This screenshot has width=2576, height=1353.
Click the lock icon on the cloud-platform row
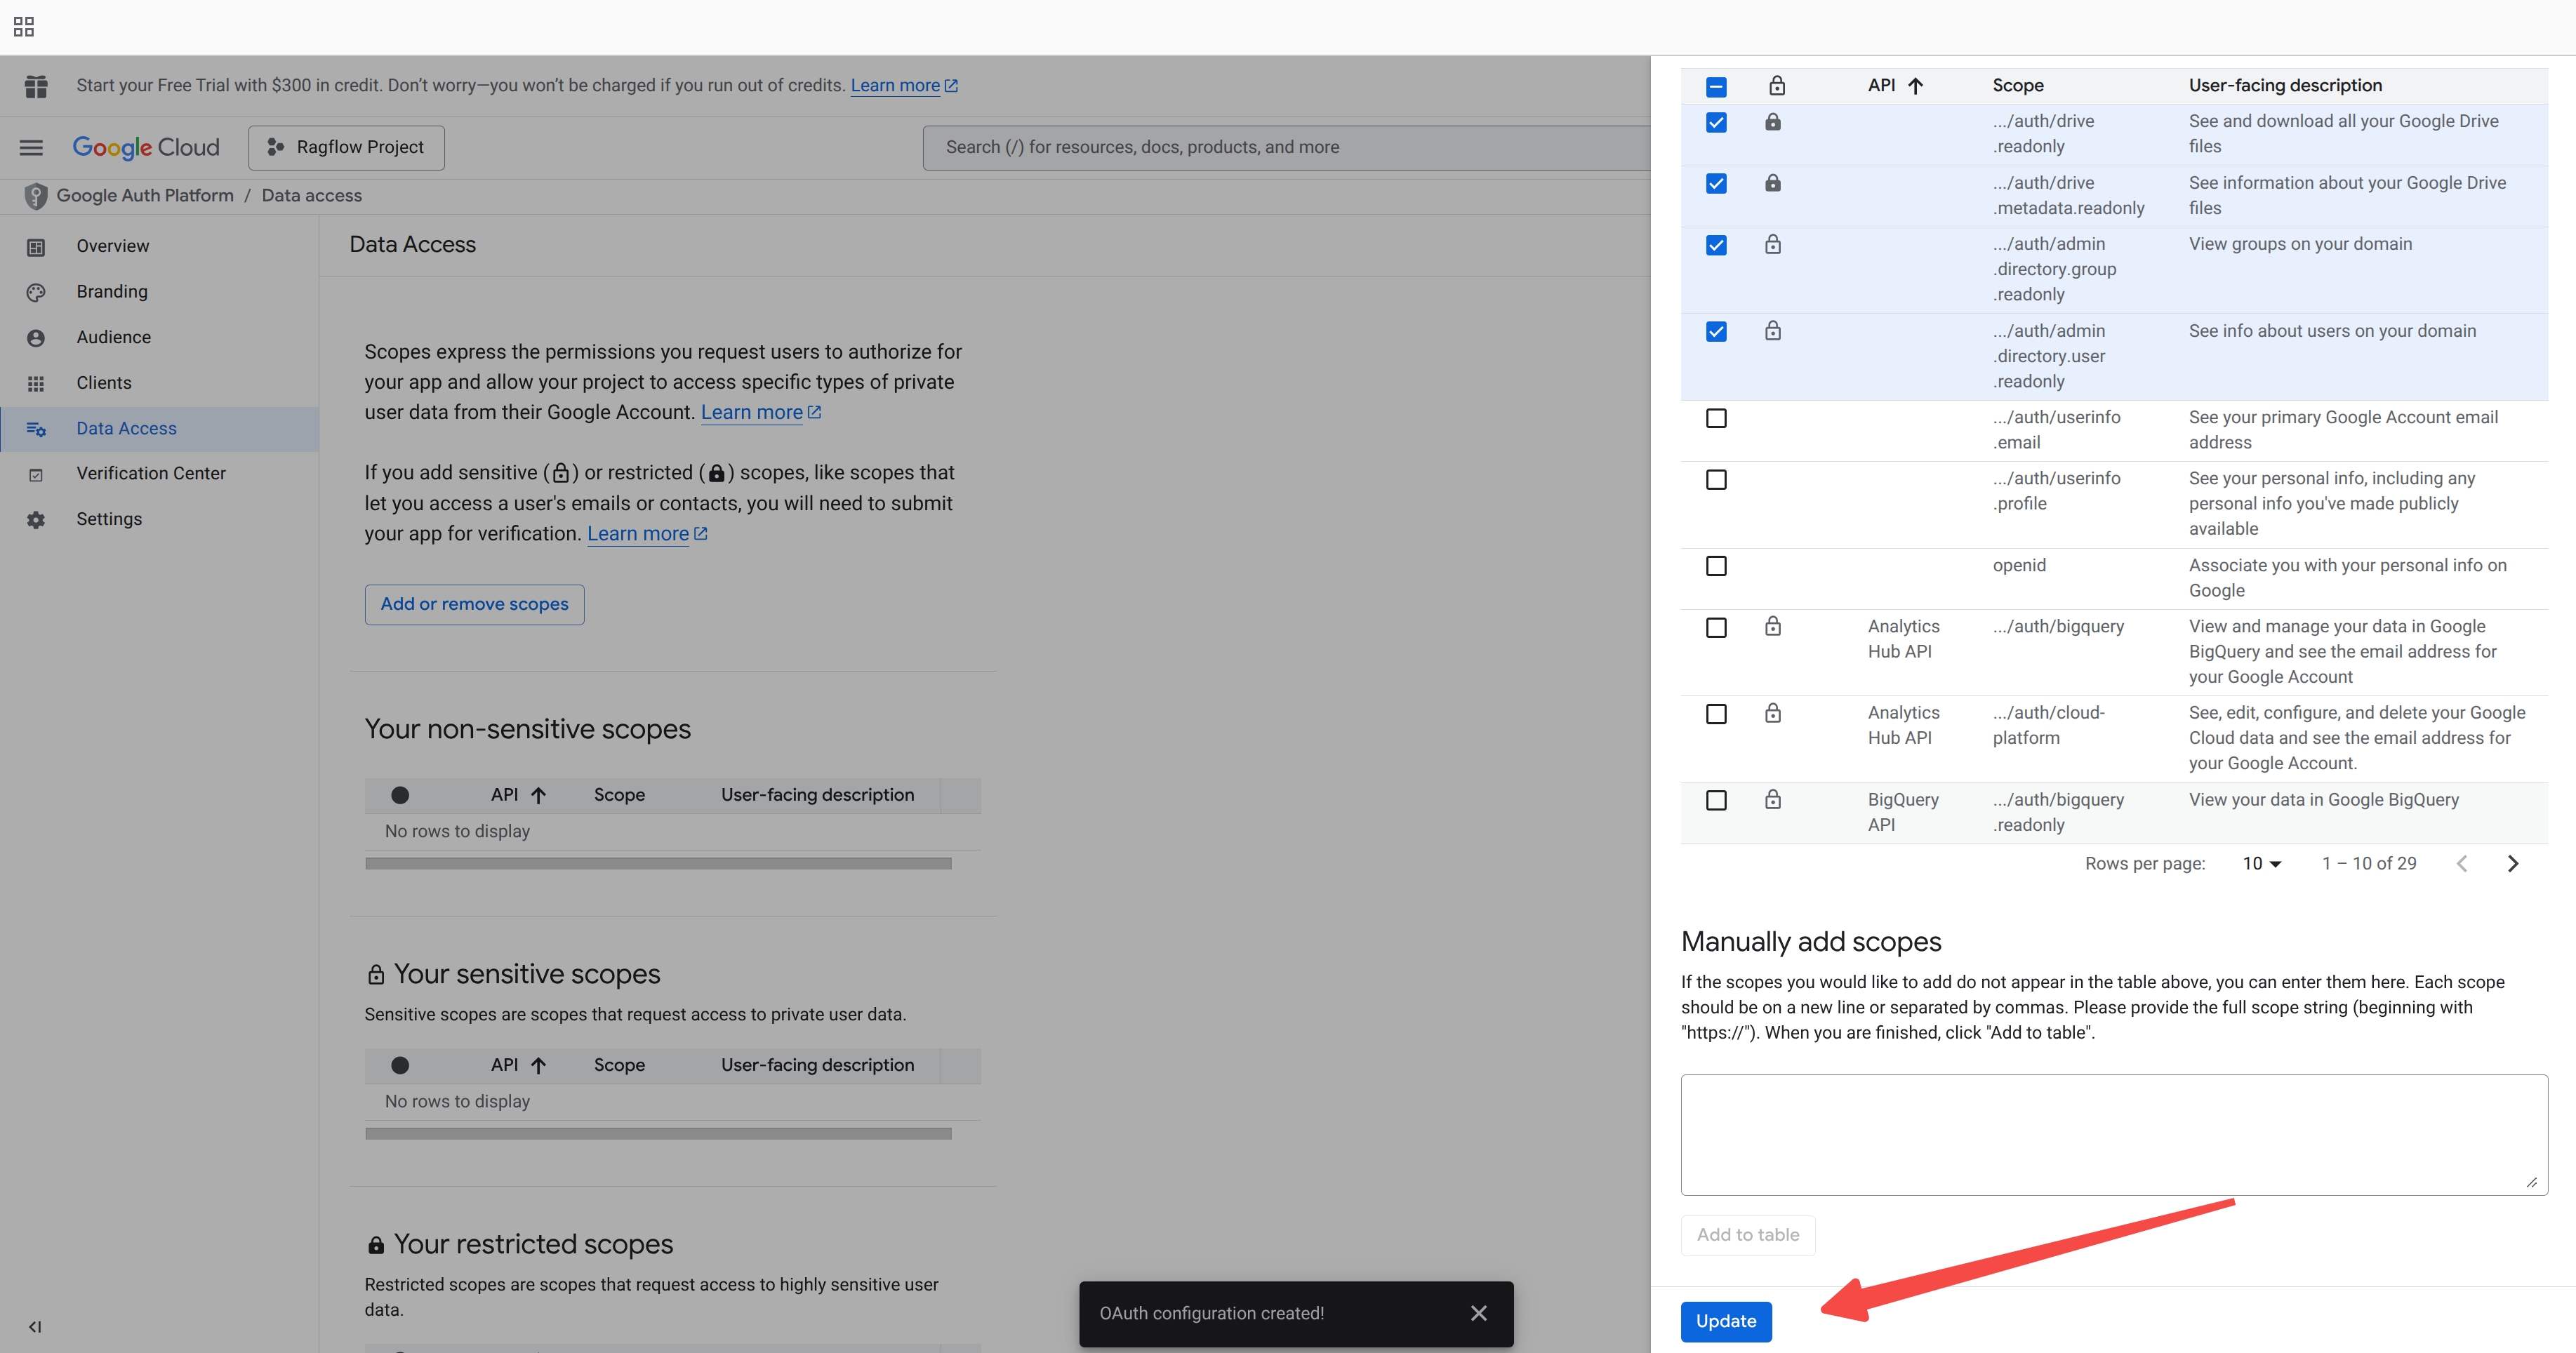[x=1773, y=713]
